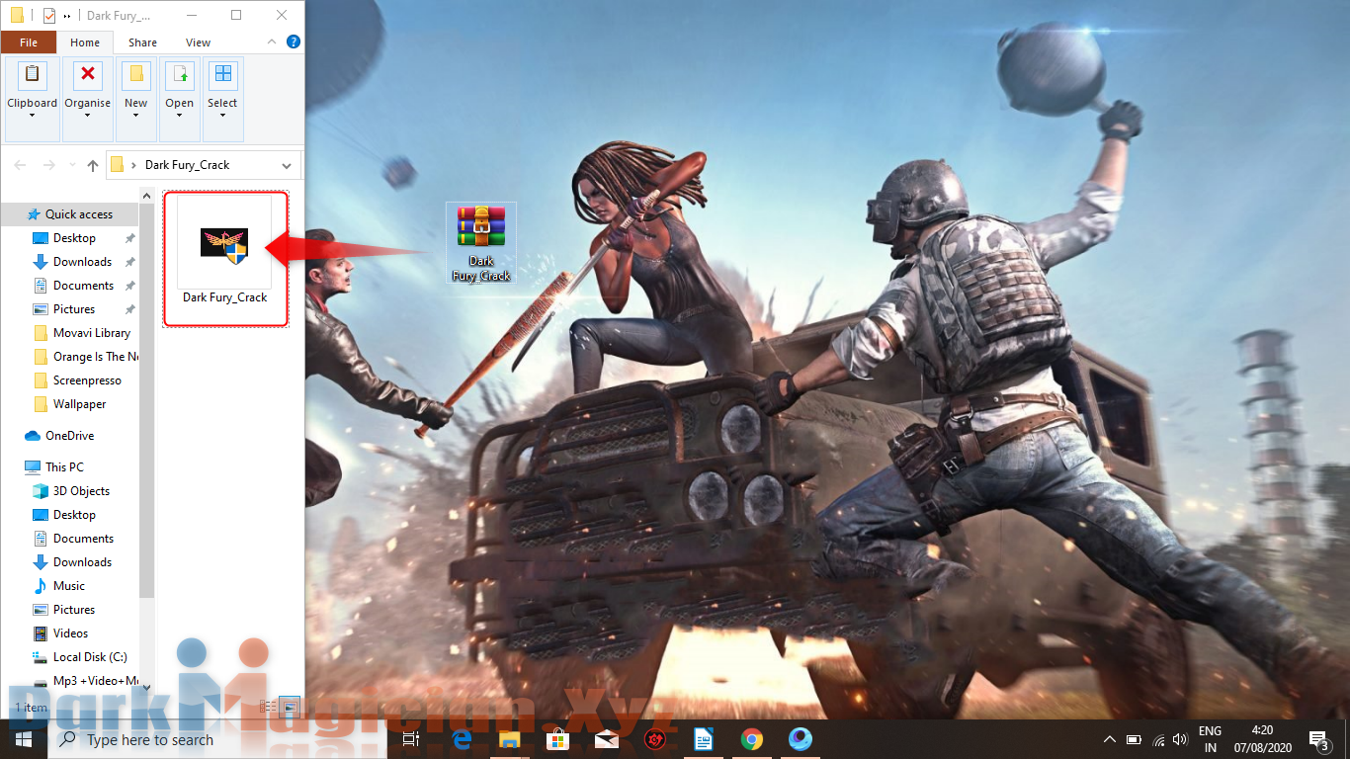Open the Wallpaper folder
The width and height of the screenshot is (1350, 759).
pyautogui.click(x=79, y=404)
